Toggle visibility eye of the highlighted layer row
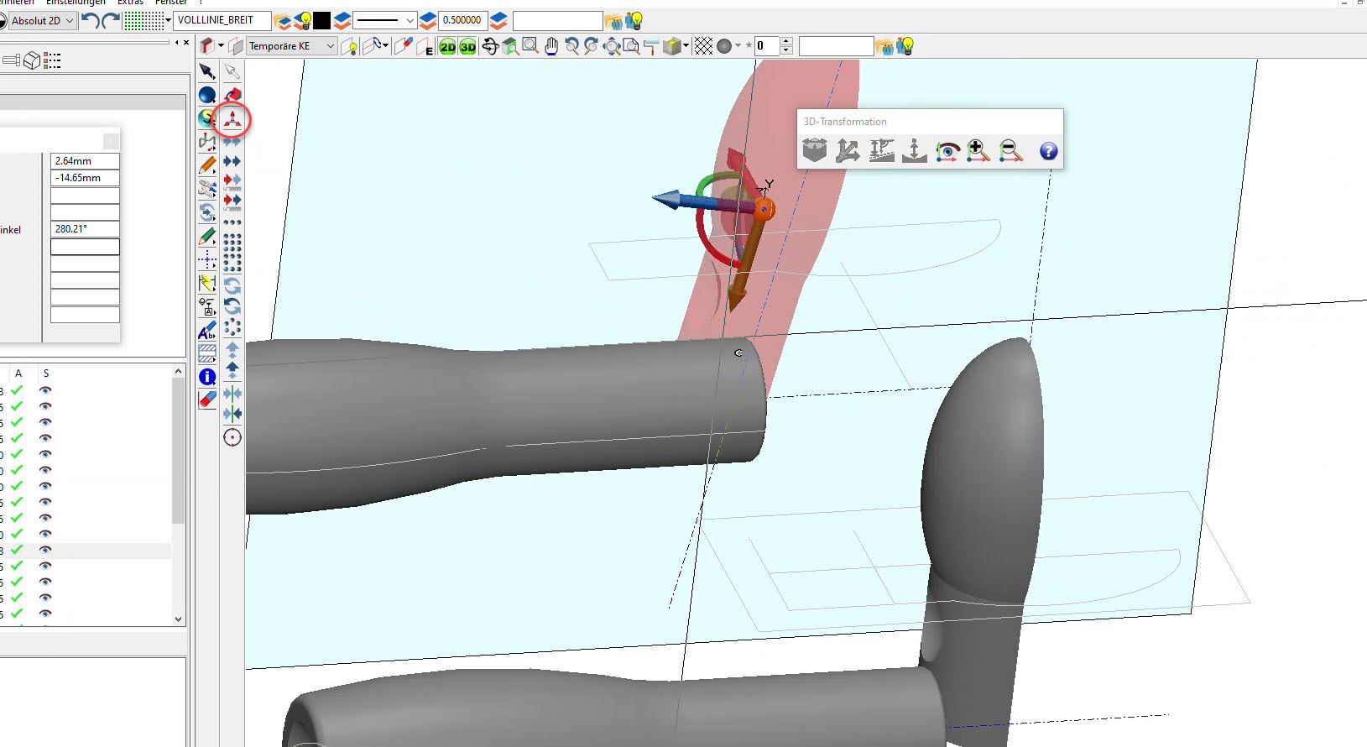Image resolution: width=1367 pixels, height=747 pixels. (45, 550)
